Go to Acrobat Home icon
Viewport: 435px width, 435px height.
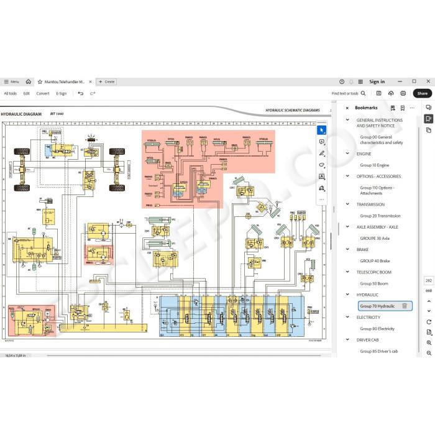(x=29, y=81)
